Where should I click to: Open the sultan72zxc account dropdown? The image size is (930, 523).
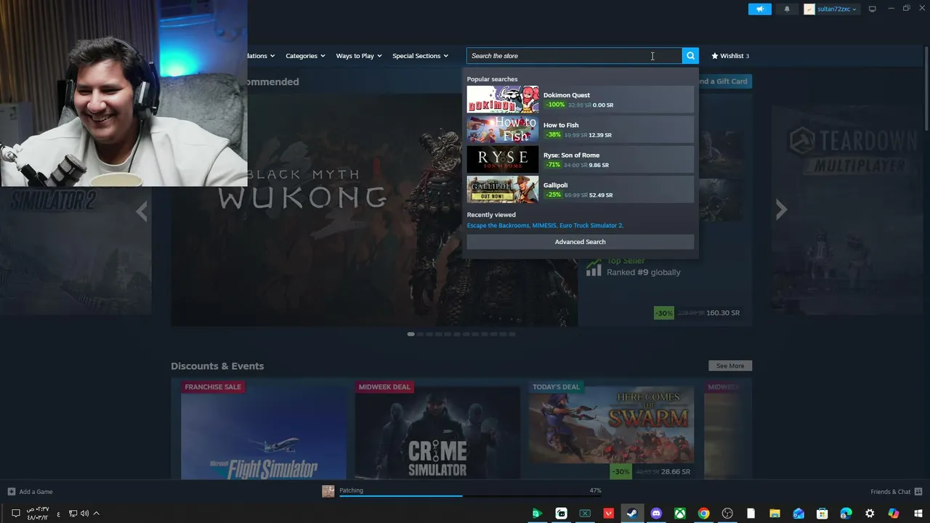click(830, 9)
